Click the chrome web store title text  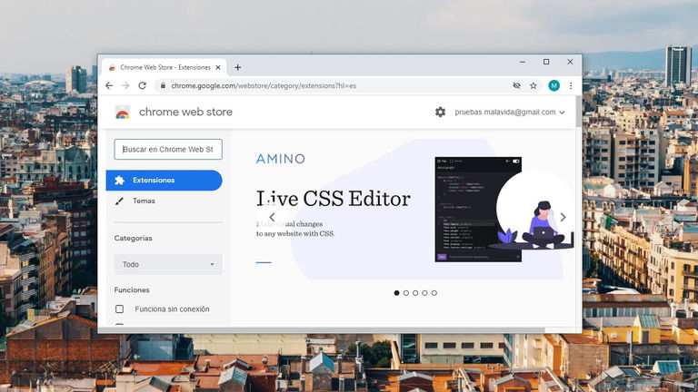click(185, 112)
